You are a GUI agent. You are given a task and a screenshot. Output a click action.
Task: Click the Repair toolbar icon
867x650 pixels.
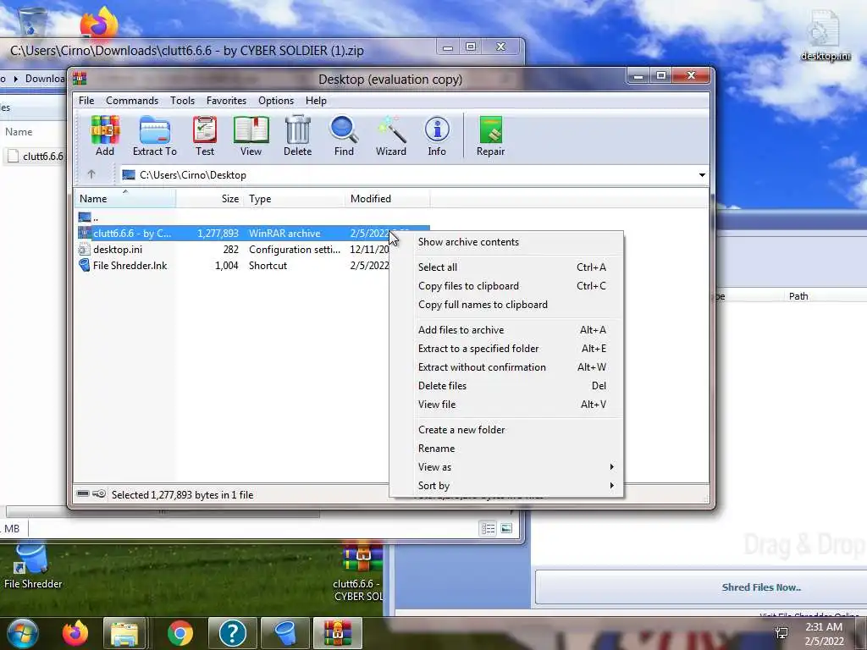coord(490,136)
